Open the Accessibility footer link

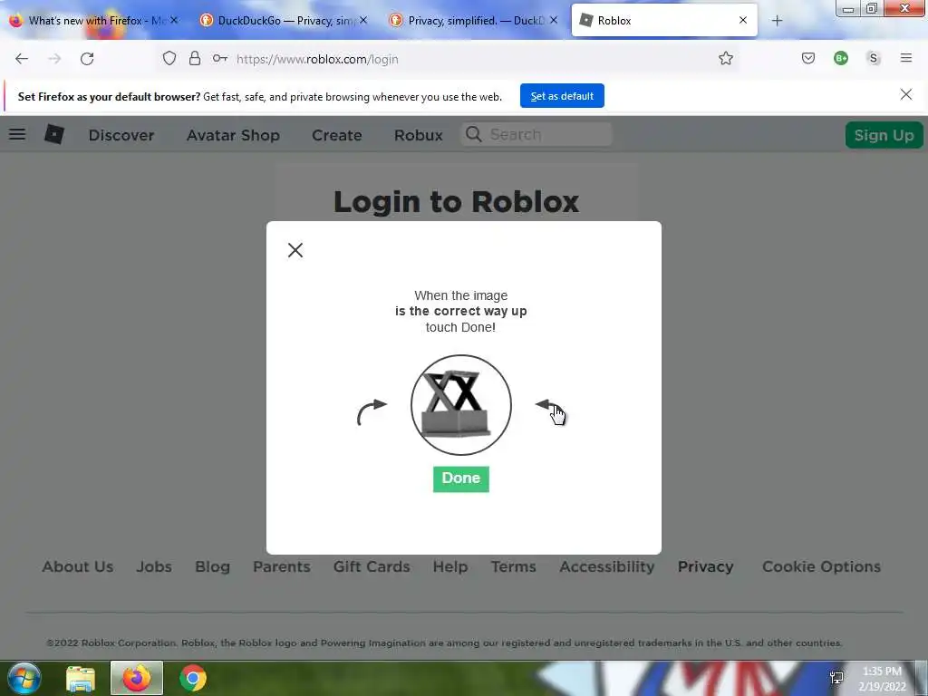point(607,566)
